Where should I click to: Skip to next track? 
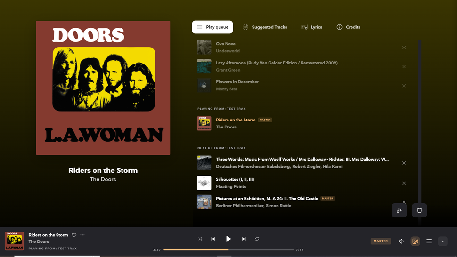(x=244, y=239)
